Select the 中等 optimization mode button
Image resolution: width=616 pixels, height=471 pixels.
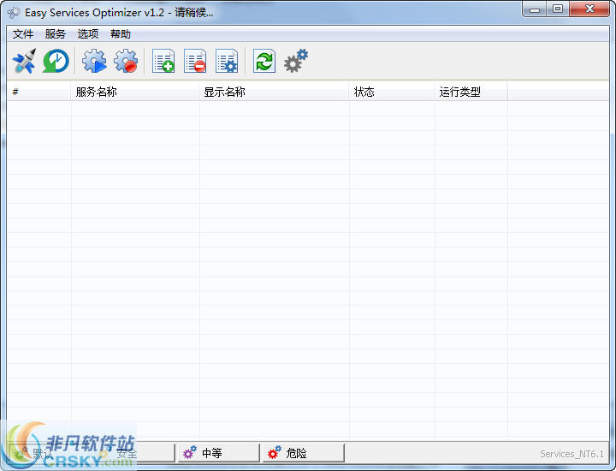click(x=218, y=453)
